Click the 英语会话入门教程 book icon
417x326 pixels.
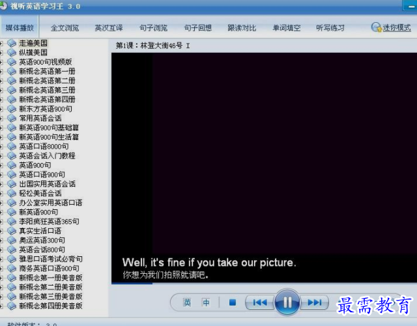(x=12, y=156)
